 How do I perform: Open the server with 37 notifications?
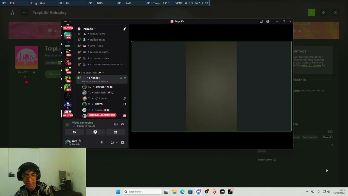pos(68,62)
